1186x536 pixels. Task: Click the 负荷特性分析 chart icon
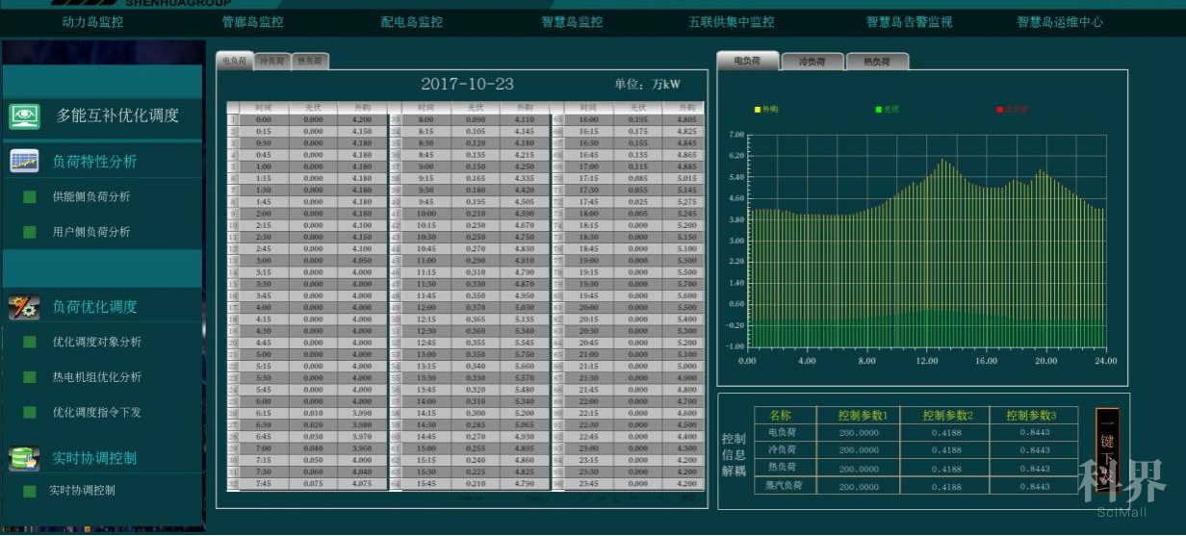pyautogui.click(x=24, y=162)
